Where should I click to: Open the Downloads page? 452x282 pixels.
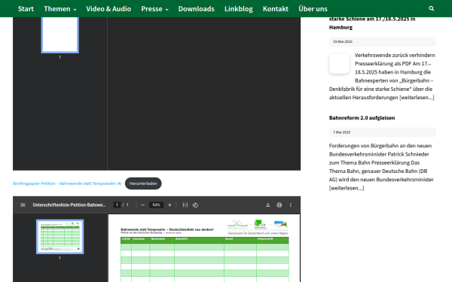196,9
